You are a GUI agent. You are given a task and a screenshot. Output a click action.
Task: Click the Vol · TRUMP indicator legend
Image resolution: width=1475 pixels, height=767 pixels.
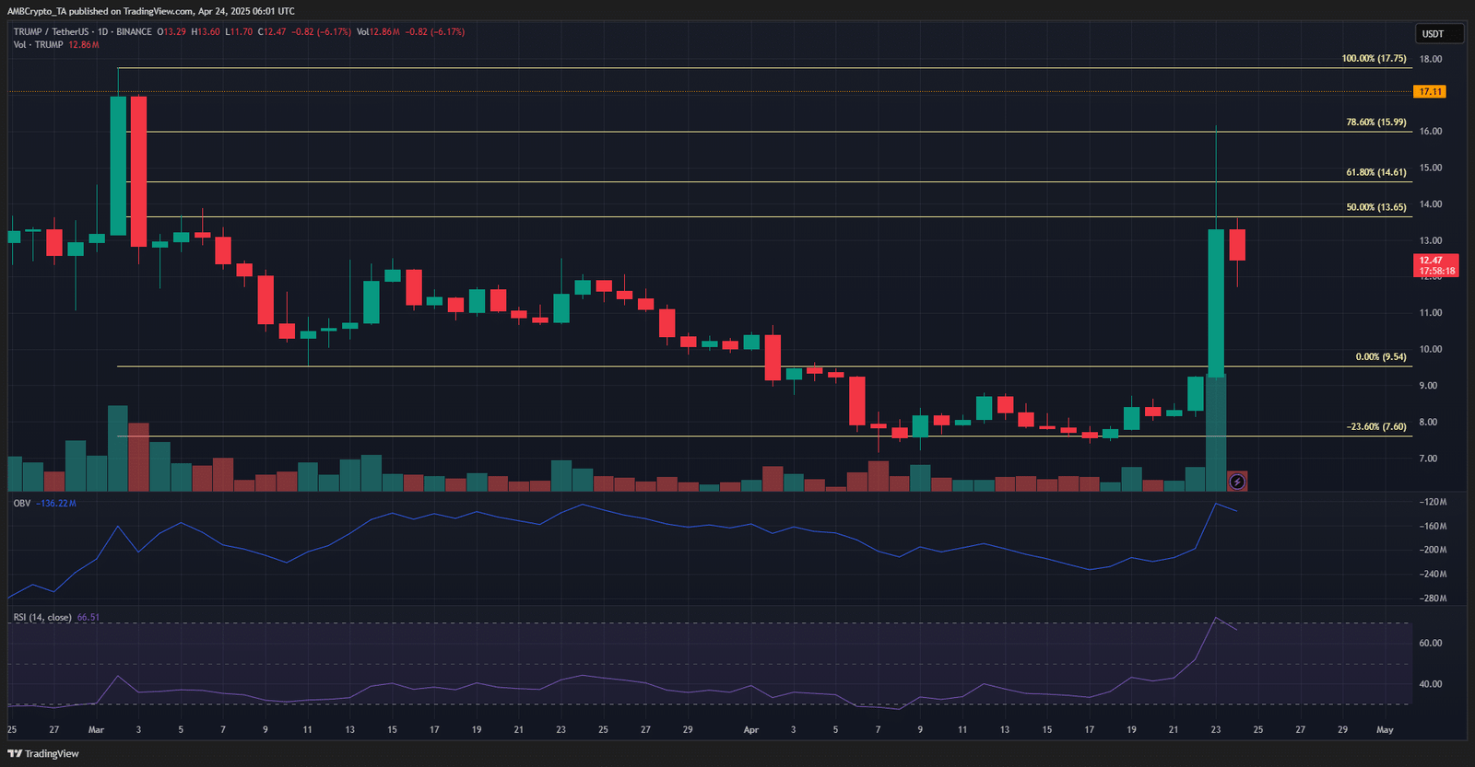[38, 44]
